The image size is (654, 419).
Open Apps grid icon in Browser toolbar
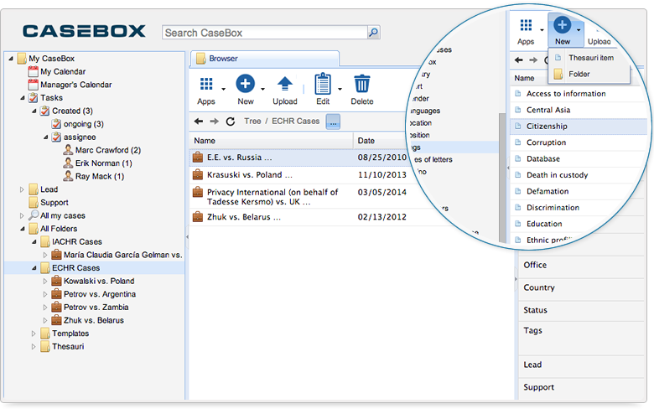coord(206,84)
